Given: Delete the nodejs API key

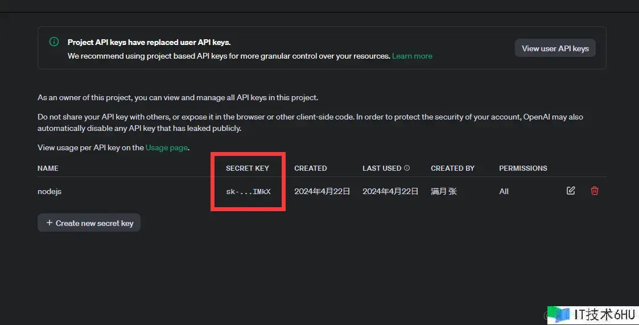Looking at the screenshot, I should pyautogui.click(x=595, y=191).
